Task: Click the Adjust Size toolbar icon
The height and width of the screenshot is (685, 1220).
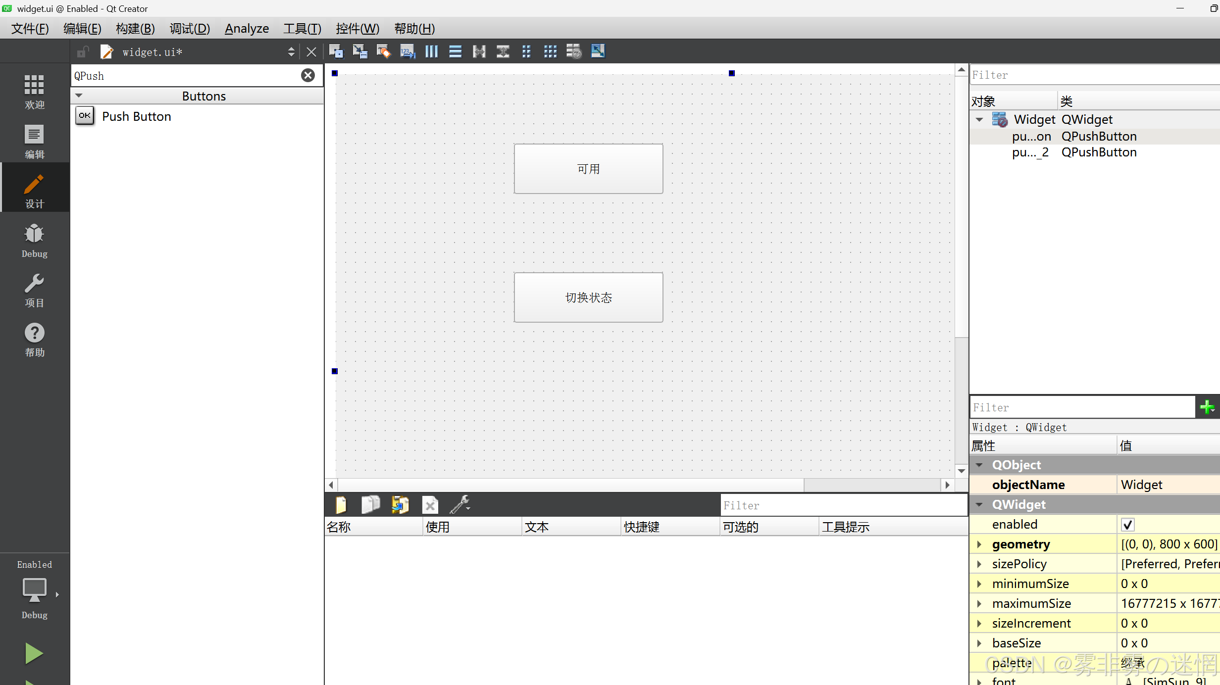Action: pyautogui.click(x=598, y=51)
